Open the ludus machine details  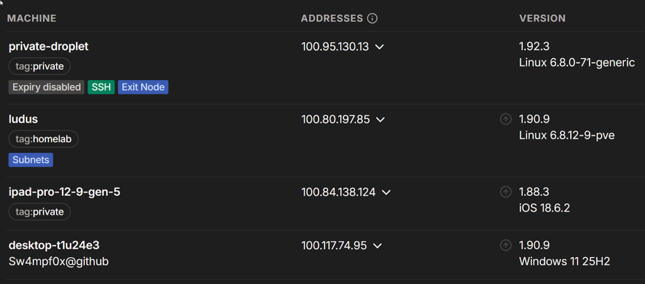(24, 119)
